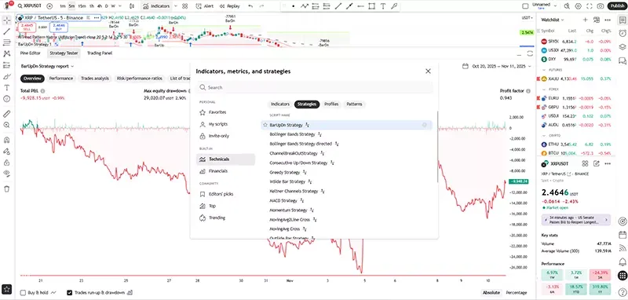Open the indicator templates grid icon

pos(184,6)
